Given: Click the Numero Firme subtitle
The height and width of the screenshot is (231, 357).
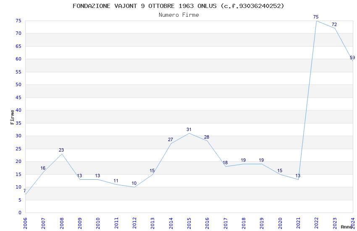Looking at the screenshot, I should point(178,15).
